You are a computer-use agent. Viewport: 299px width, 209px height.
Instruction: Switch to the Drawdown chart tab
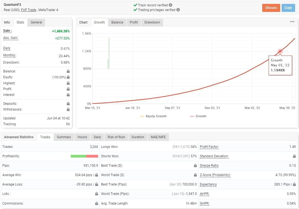pos(152,22)
